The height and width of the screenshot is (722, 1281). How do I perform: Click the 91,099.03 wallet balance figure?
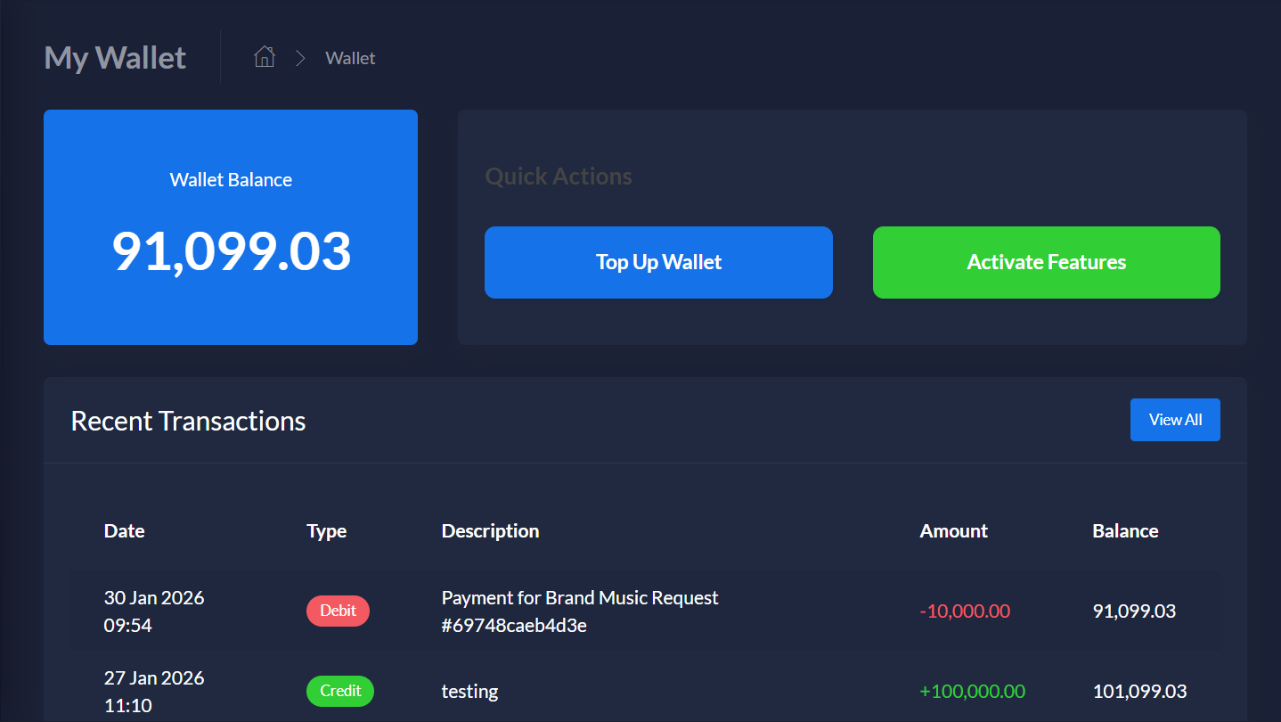pos(231,251)
